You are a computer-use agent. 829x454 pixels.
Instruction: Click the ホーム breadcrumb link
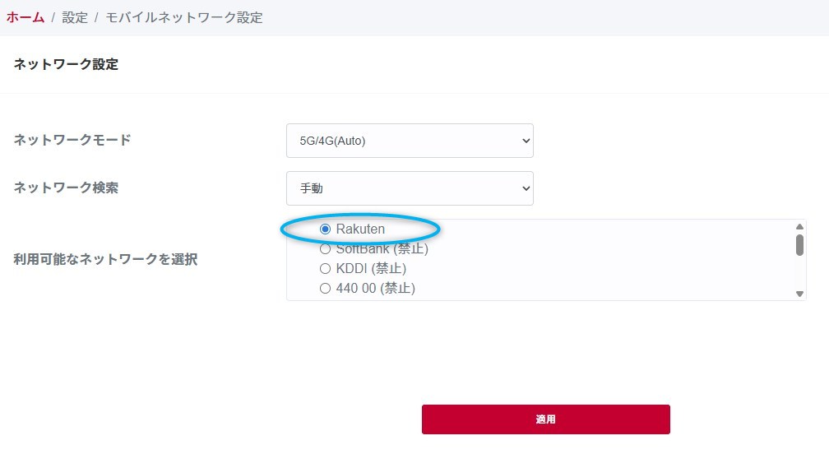pos(25,17)
